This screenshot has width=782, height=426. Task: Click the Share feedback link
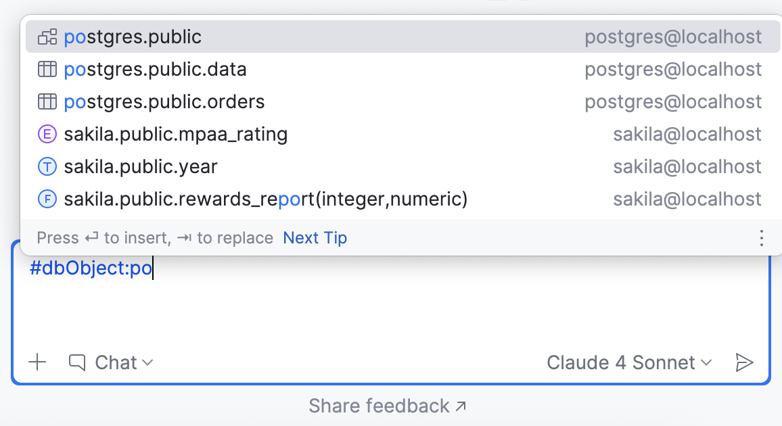point(388,406)
